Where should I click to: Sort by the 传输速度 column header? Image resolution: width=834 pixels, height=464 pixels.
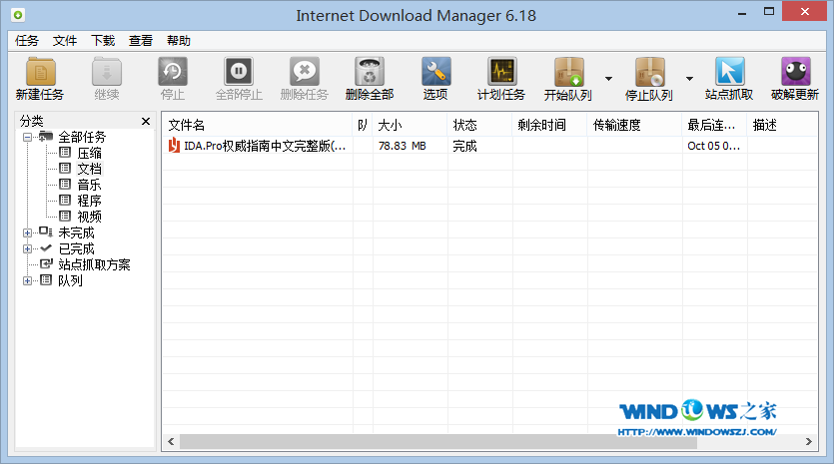click(x=634, y=125)
